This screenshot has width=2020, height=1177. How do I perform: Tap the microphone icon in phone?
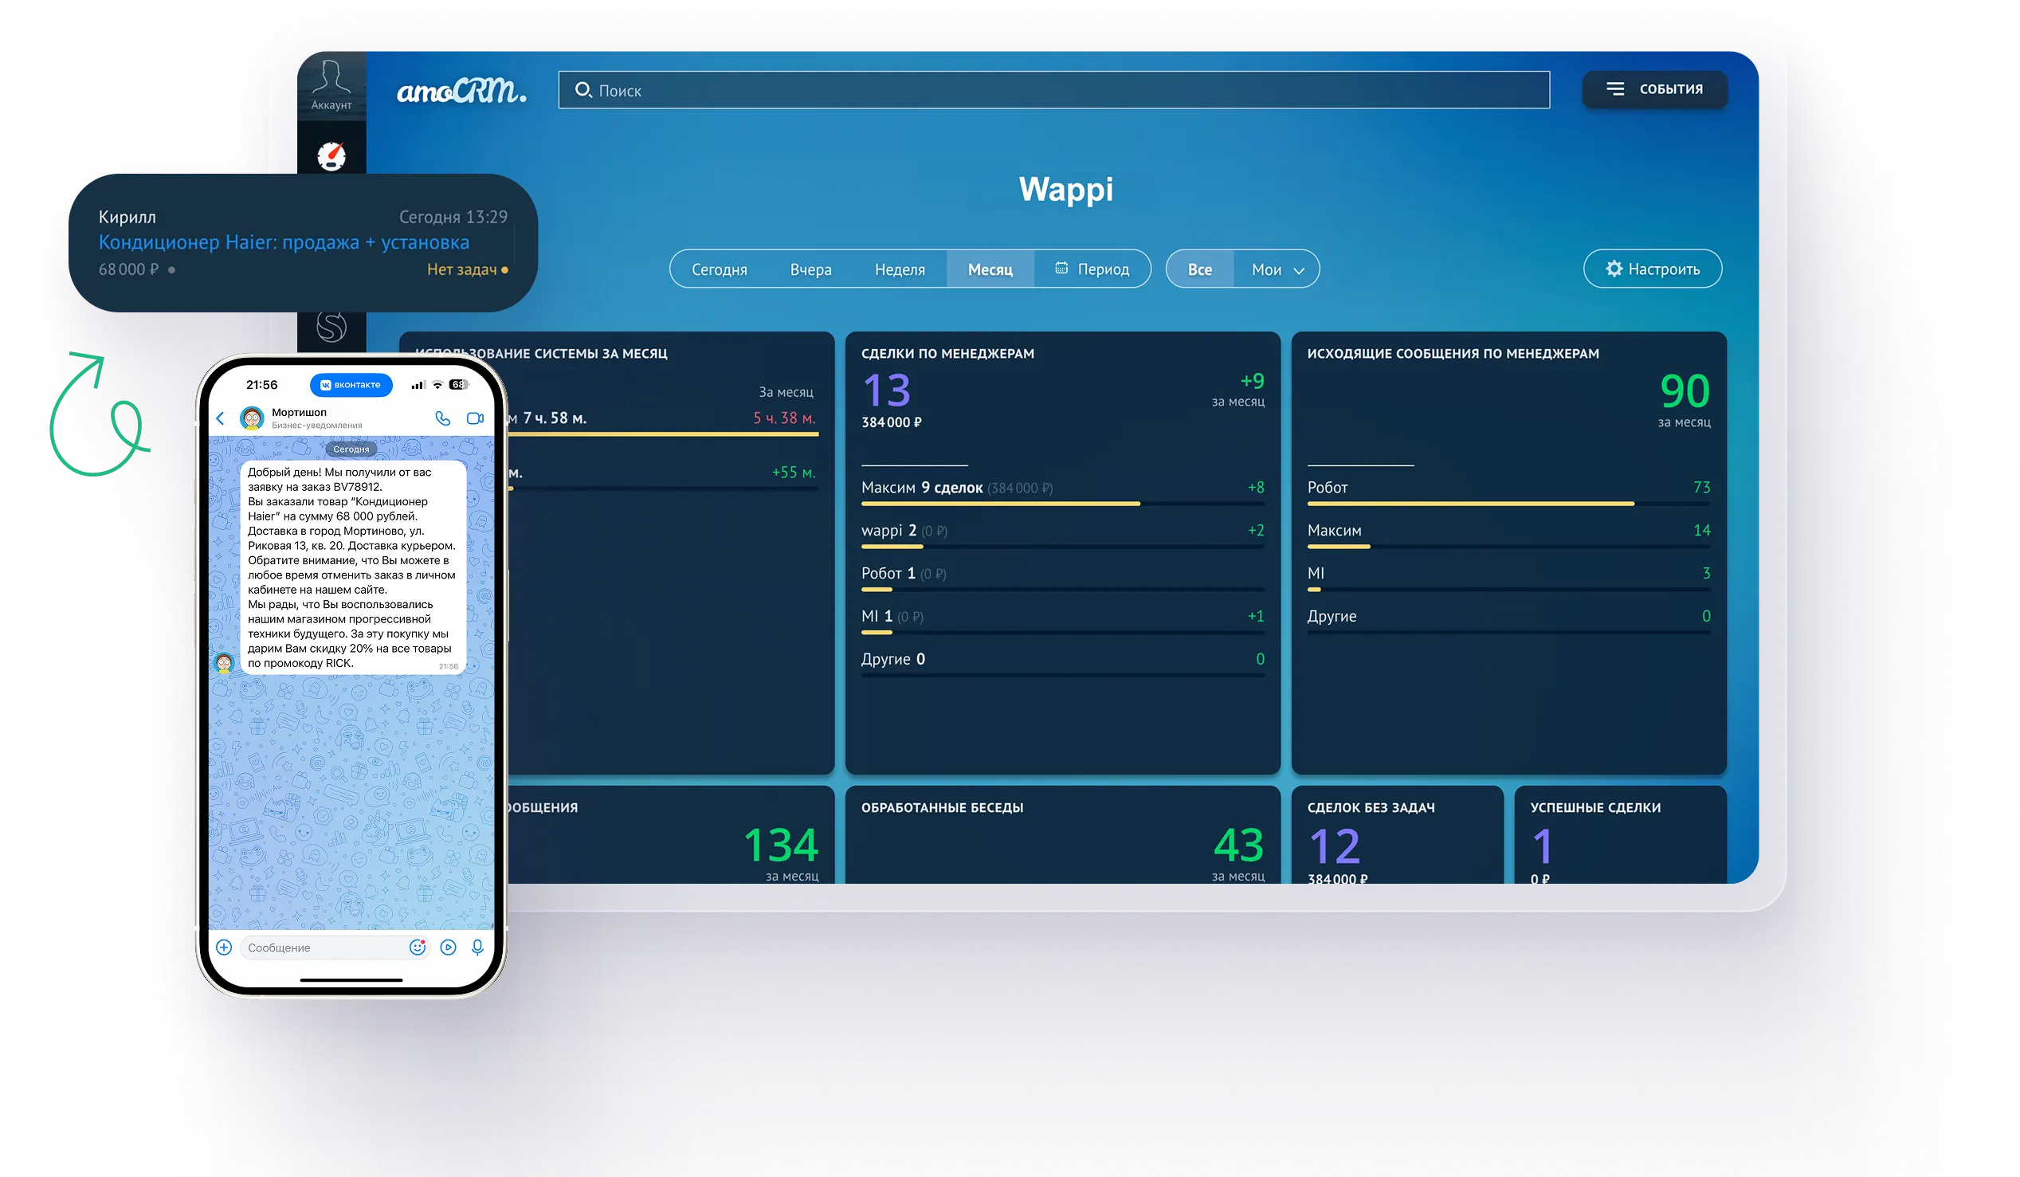478,947
